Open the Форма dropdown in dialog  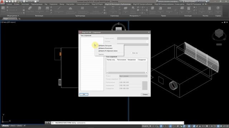point(133,76)
